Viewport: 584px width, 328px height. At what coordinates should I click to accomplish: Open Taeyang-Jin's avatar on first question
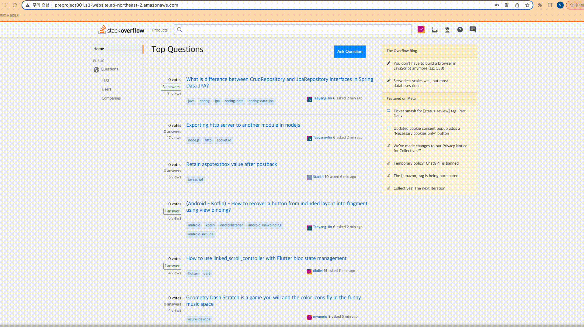[309, 99]
